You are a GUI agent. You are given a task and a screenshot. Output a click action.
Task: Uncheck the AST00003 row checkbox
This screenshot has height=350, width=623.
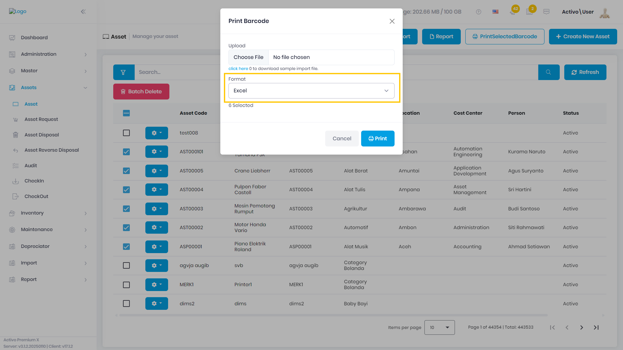tap(127, 209)
